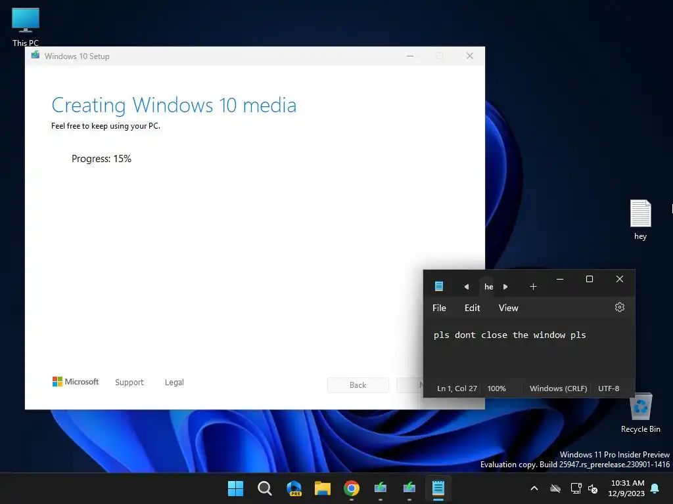Open the Edit menu in Notepad

coord(472,308)
